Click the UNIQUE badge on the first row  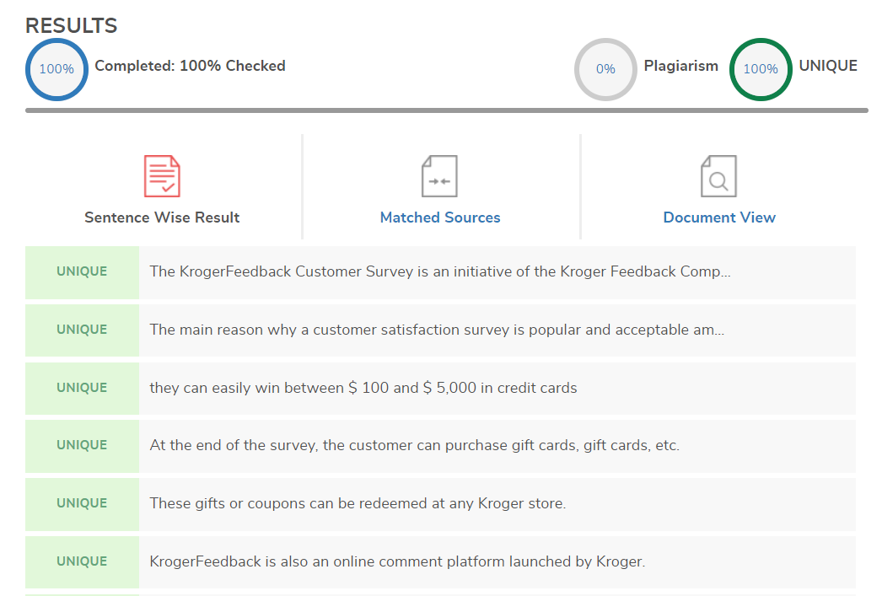pos(82,271)
